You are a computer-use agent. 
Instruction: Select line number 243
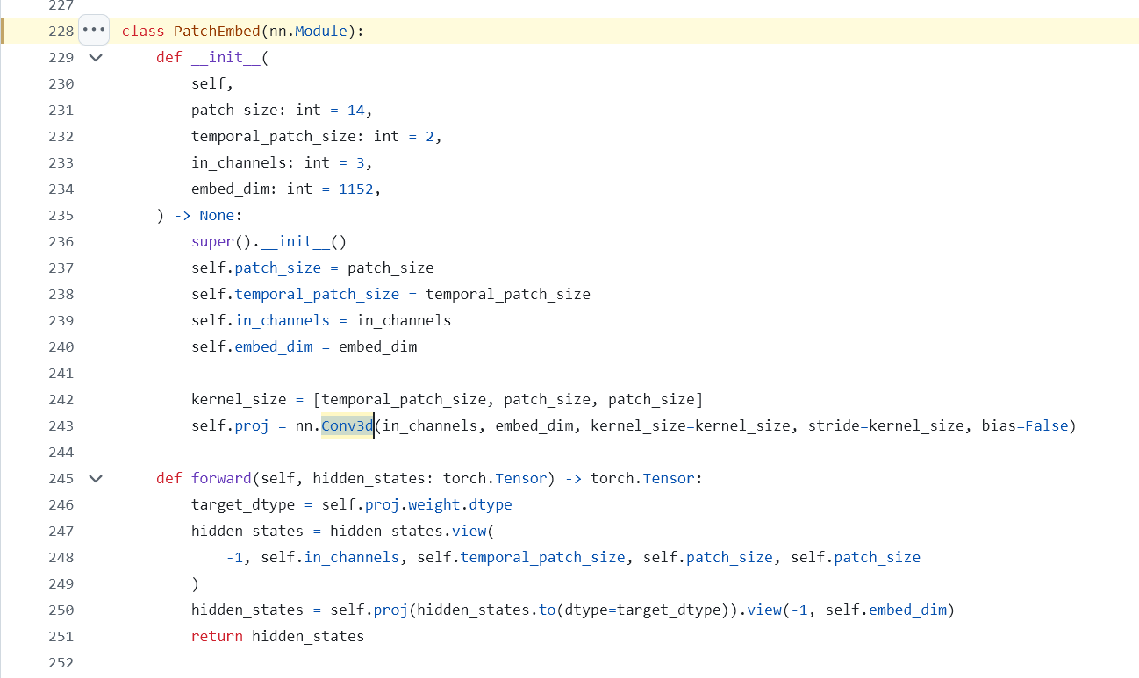[x=61, y=425]
